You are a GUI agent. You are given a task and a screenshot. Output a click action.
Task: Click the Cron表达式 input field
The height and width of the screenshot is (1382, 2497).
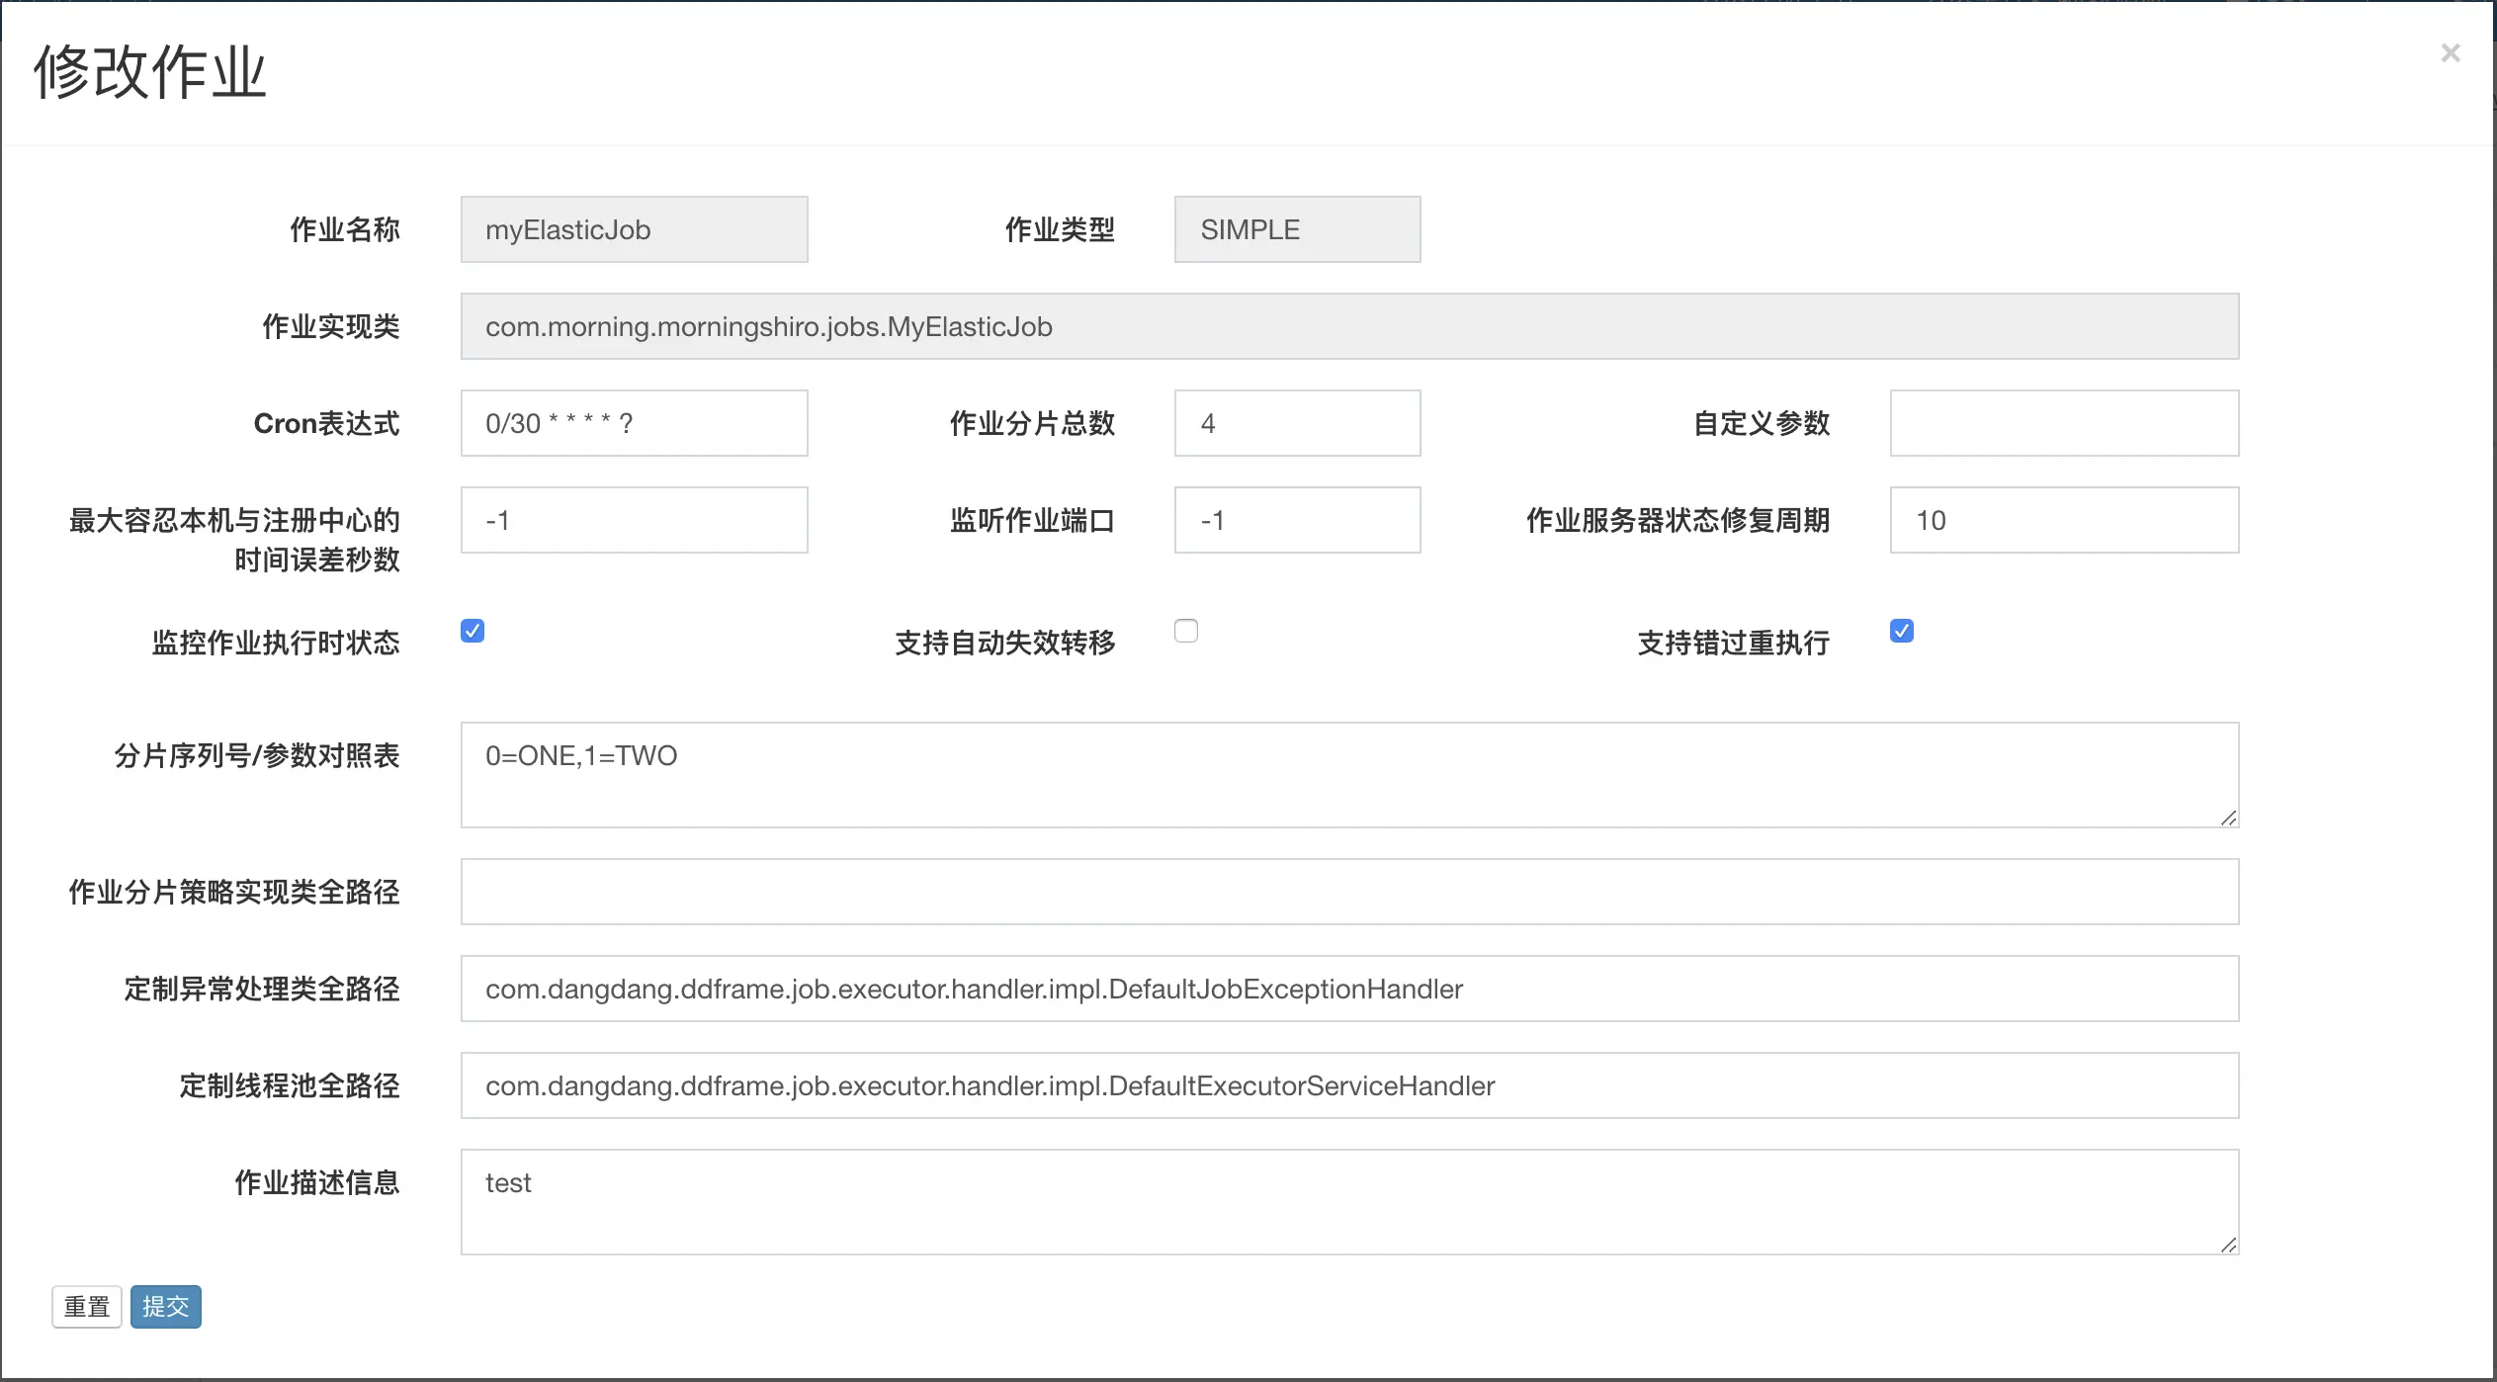pyautogui.click(x=634, y=423)
